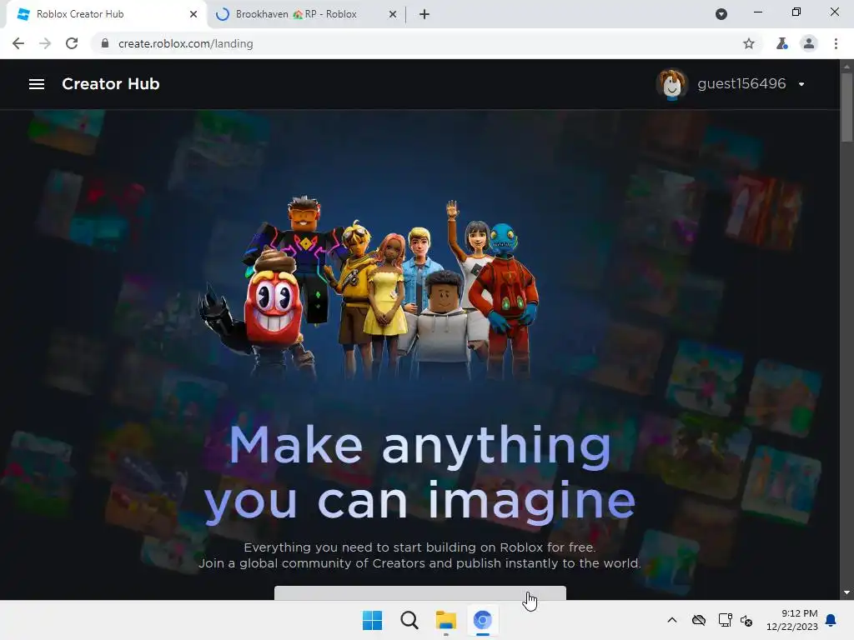Go back to the previous page
854x640 pixels.
click(x=18, y=43)
